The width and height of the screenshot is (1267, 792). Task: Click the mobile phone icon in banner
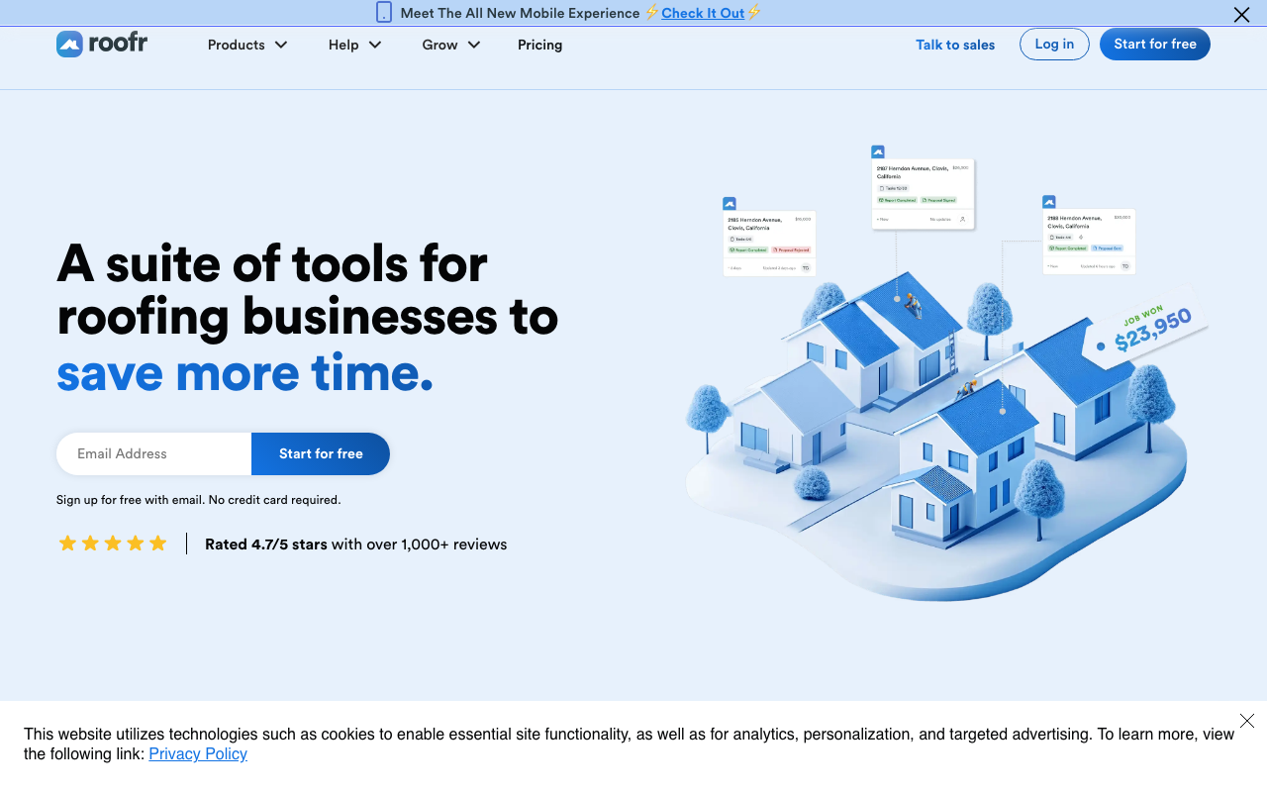click(x=384, y=13)
